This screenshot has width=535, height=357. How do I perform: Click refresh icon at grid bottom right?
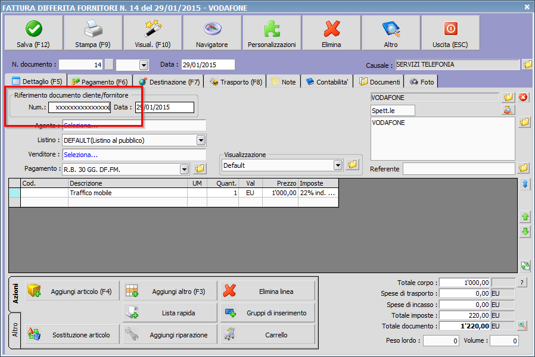pos(525,266)
